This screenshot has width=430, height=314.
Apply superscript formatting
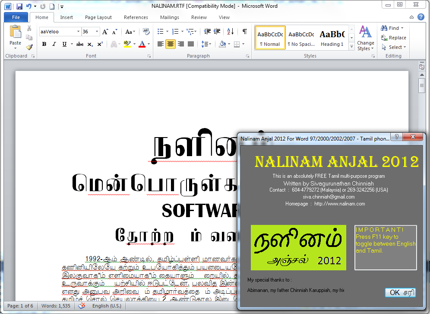[100, 44]
